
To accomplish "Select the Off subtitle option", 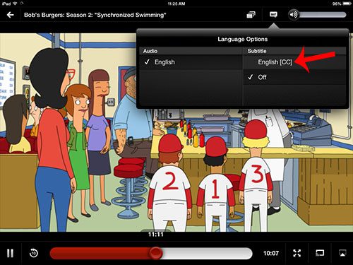I will [294, 77].
